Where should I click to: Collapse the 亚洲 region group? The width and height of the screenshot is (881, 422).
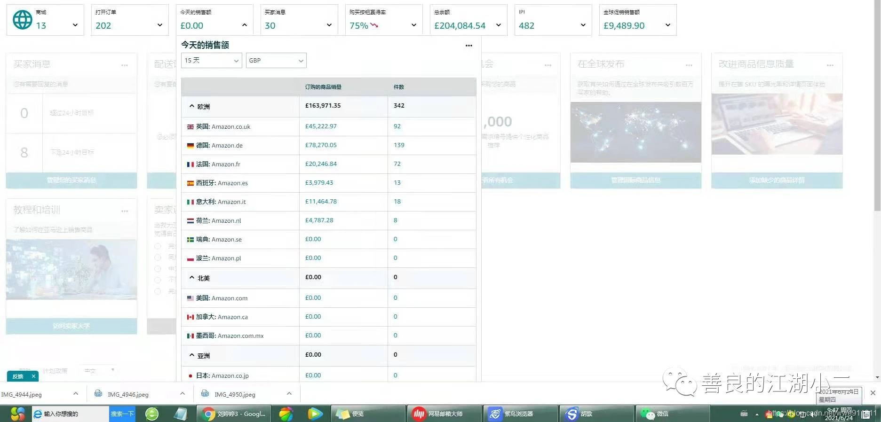(x=192, y=355)
